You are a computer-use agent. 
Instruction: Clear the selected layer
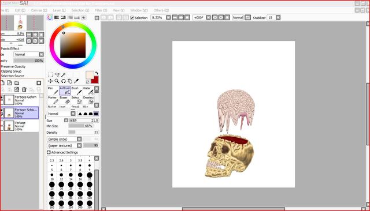click(x=17, y=89)
